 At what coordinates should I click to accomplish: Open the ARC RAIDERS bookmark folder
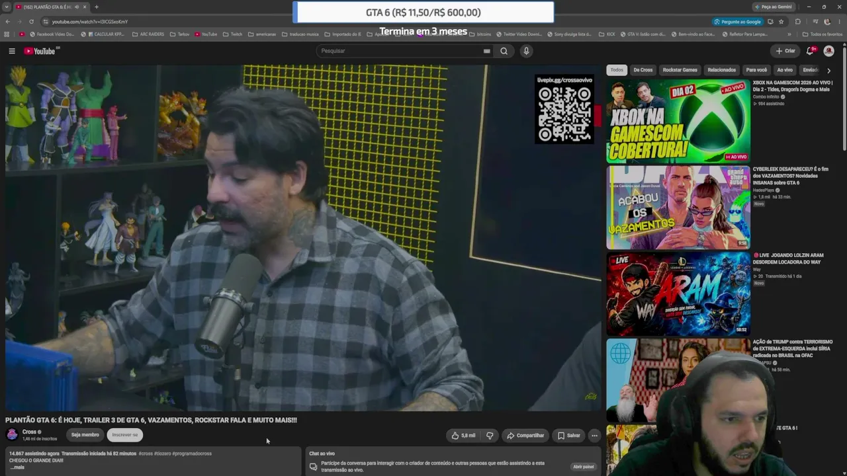pyautogui.click(x=148, y=34)
